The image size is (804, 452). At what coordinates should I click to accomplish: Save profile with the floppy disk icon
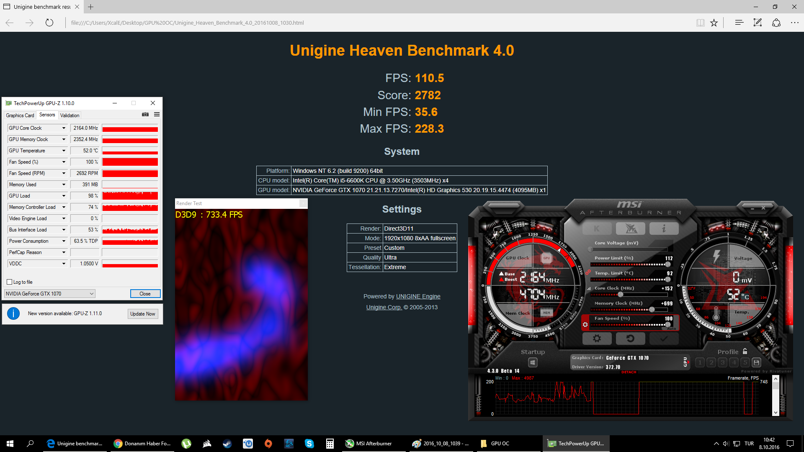tap(756, 362)
